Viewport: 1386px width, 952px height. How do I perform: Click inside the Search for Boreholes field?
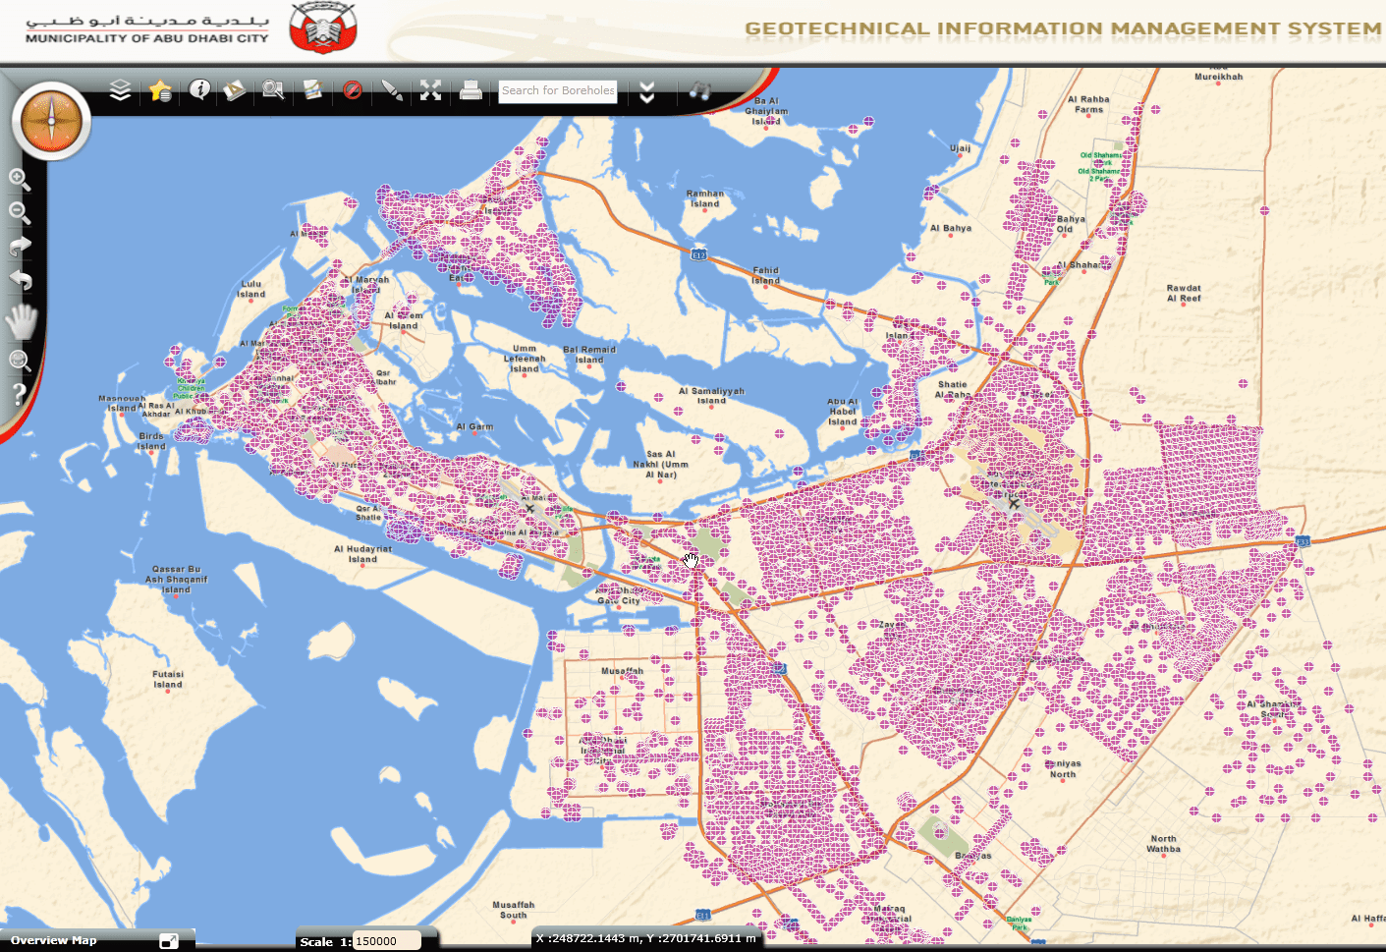(x=557, y=90)
